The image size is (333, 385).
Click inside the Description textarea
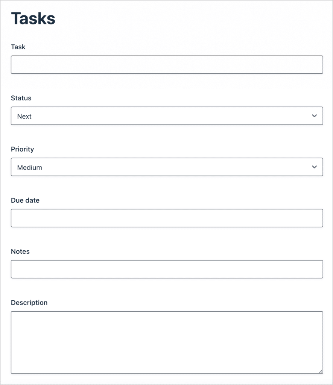(167, 343)
